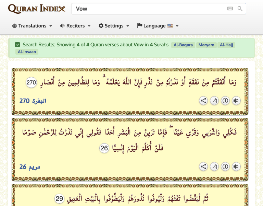Click the search magnifier icon

point(240,9)
